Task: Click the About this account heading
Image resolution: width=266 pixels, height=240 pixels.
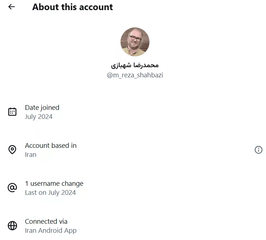Action: coord(72,7)
